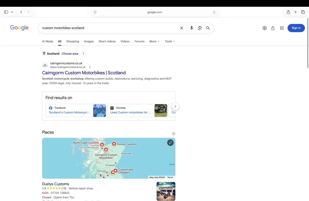Screen dimensions: 309x201
Task: Open Gumtree Used Custom motorbikes link
Action: 131,112
